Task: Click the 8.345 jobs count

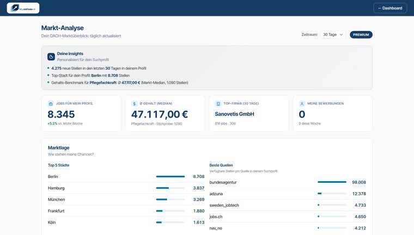Action: pos(61,114)
